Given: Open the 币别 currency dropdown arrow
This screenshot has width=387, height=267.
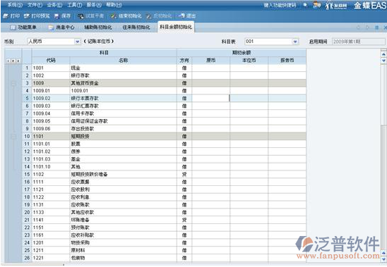Looking at the screenshot, I should [77, 42].
